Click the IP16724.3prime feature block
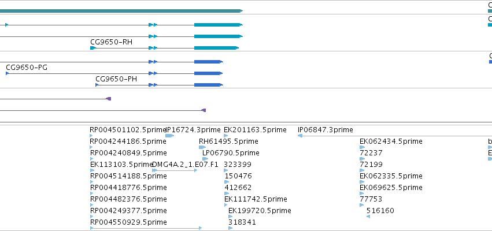Screen dimensions: 492x231 point(169,136)
